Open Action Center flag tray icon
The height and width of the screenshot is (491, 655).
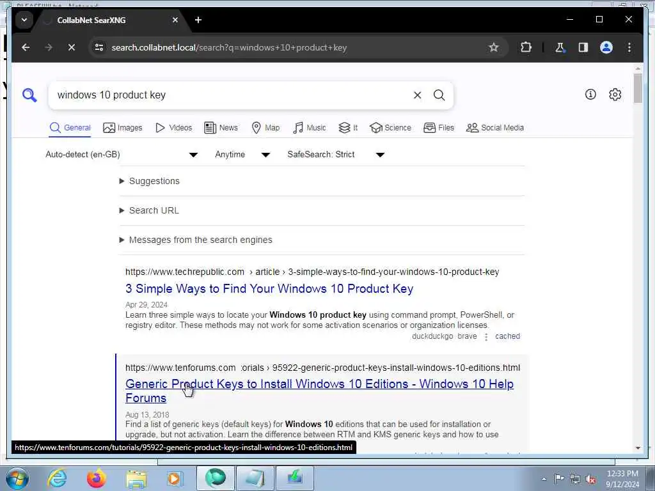(x=559, y=478)
